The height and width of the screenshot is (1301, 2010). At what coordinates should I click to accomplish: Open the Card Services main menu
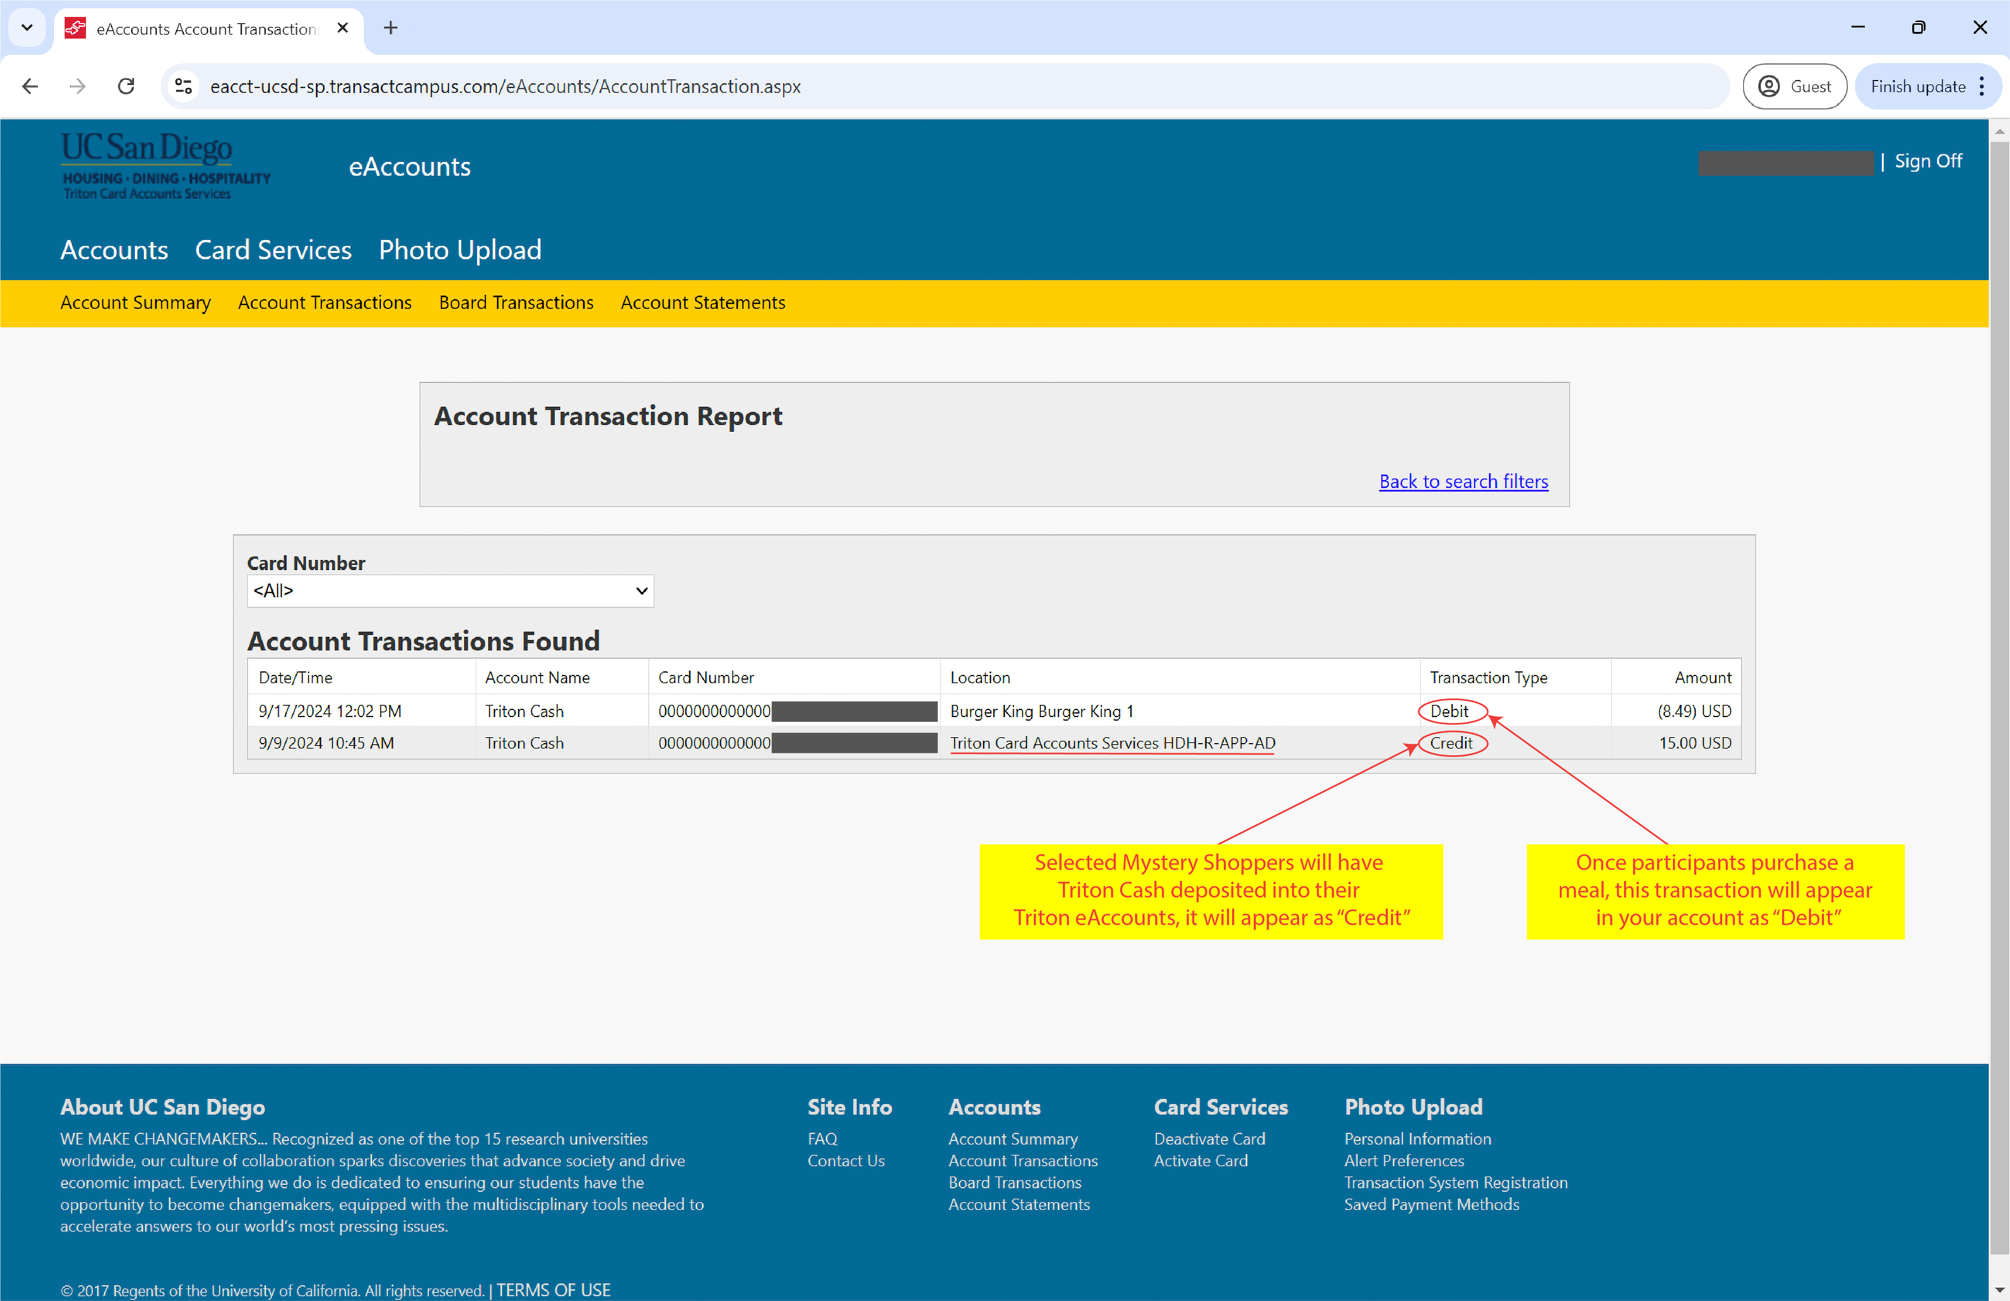(x=274, y=250)
